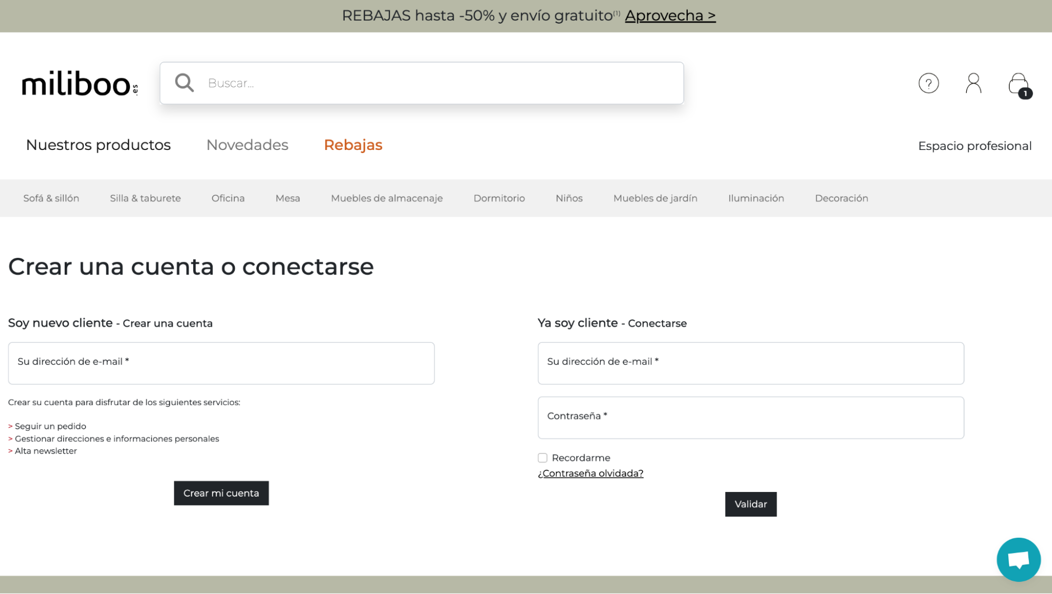Click the Validar button

point(750,504)
